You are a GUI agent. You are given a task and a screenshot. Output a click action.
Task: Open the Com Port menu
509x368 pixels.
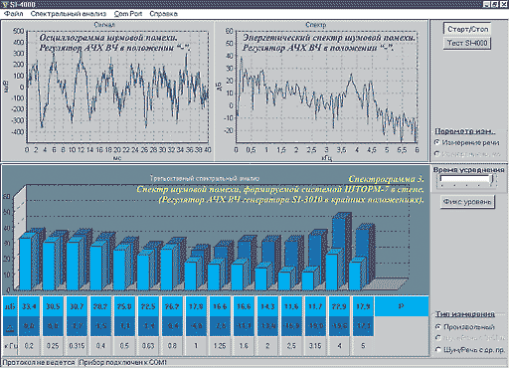(128, 14)
